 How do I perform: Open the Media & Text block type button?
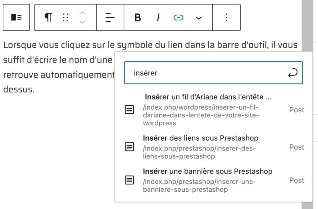point(16,17)
